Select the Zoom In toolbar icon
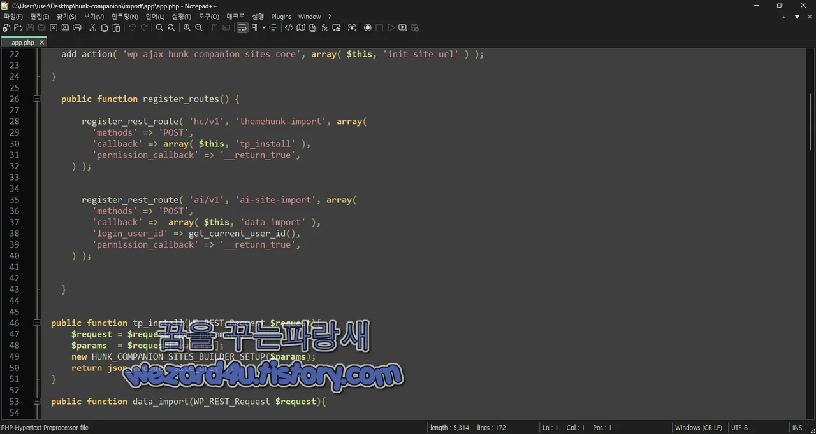The width and height of the screenshot is (816, 434). click(x=187, y=27)
